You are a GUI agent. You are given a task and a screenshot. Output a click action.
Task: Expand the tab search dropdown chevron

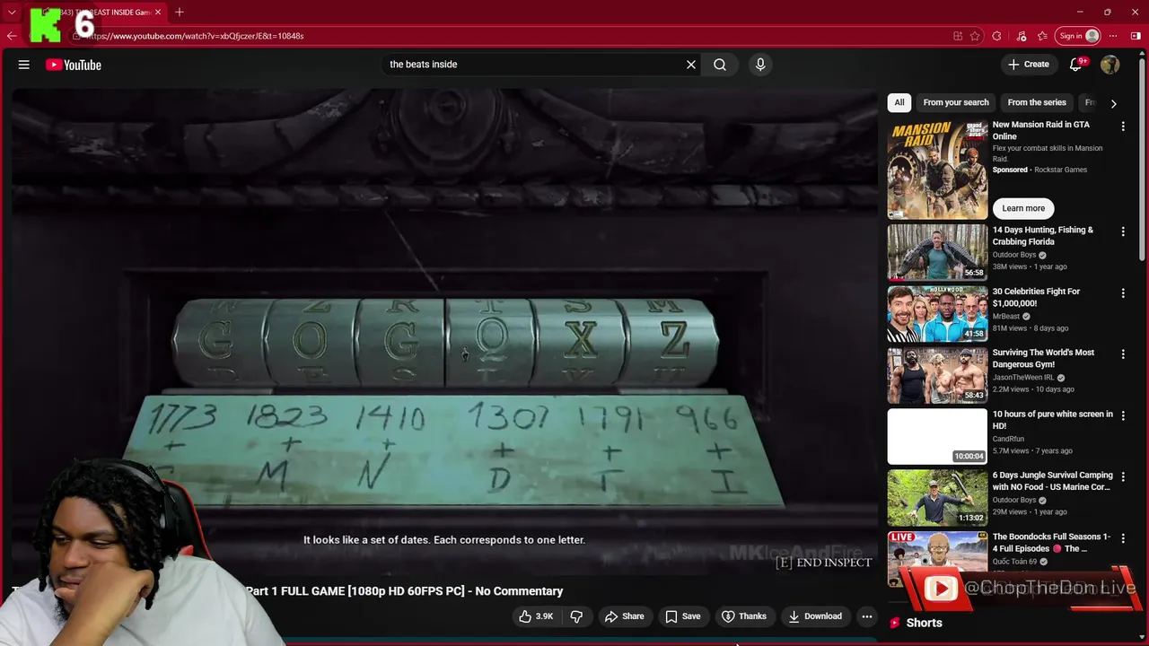tap(12, 13)
